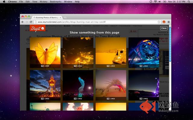Open a new tab button
193x120 pixels.
(65, 18)
